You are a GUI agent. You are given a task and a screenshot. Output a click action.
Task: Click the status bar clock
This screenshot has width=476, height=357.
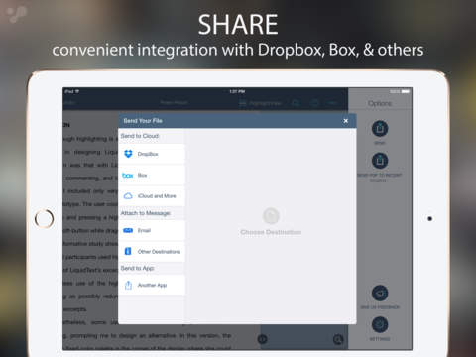[x=237, y=91]
